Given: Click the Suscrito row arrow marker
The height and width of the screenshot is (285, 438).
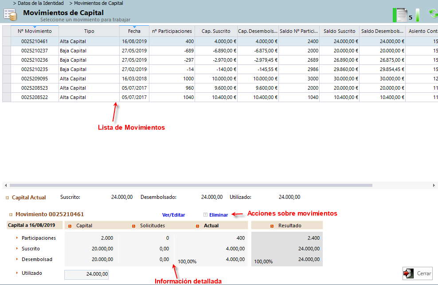Looking at the screenshot, I should coord(17,248).
